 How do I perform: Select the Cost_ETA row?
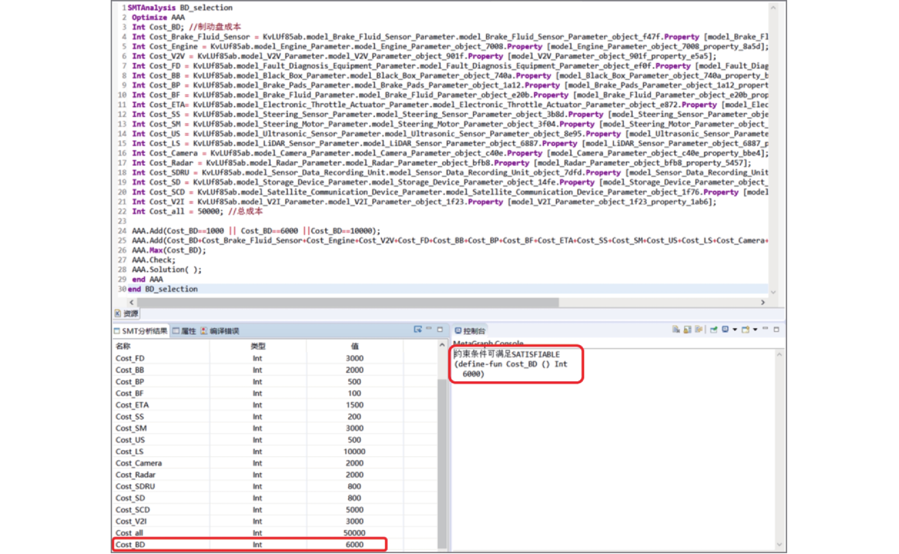coord(275,405)
